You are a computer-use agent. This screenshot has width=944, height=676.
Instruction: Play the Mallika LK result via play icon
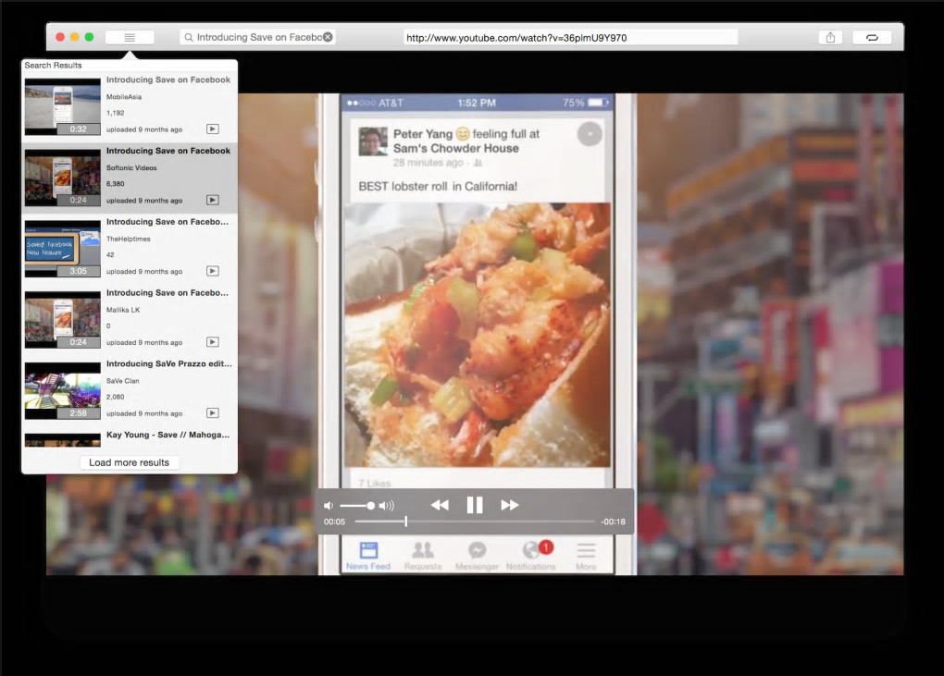click(213, 341)
